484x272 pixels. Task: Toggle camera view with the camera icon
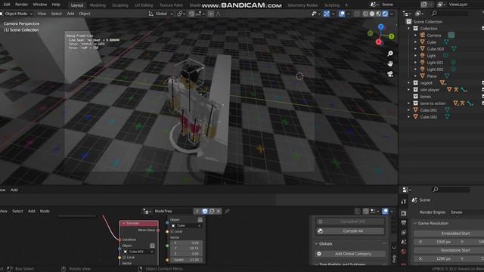point(390,74)
